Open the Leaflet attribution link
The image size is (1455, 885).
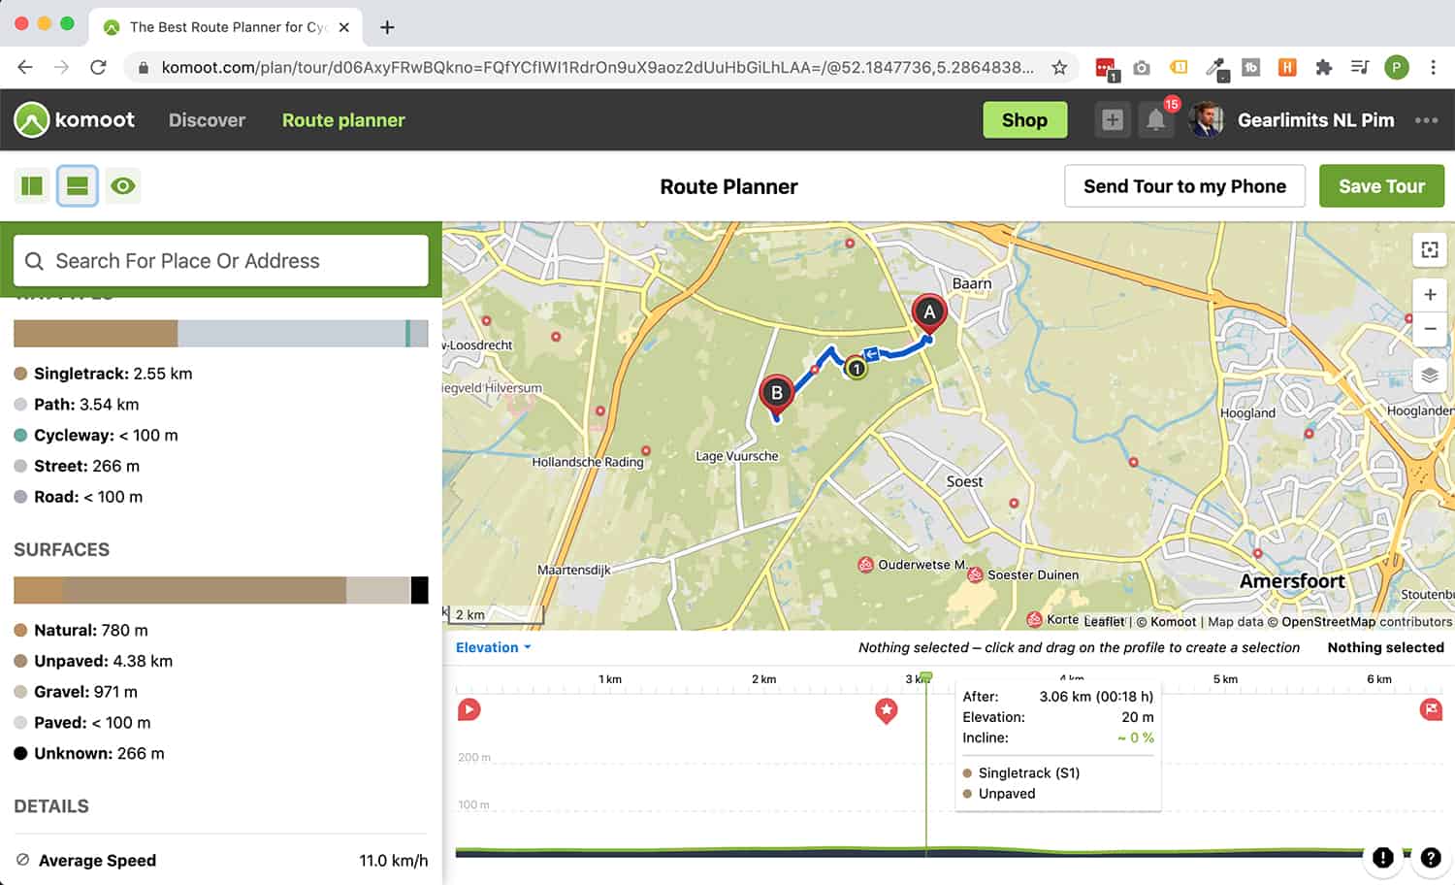pyautogui.click(x=1104, y=622)
